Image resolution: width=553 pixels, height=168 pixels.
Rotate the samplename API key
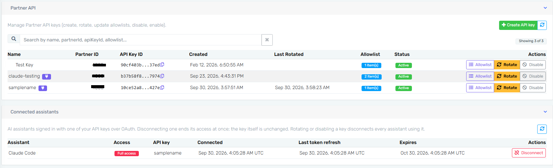507,88
